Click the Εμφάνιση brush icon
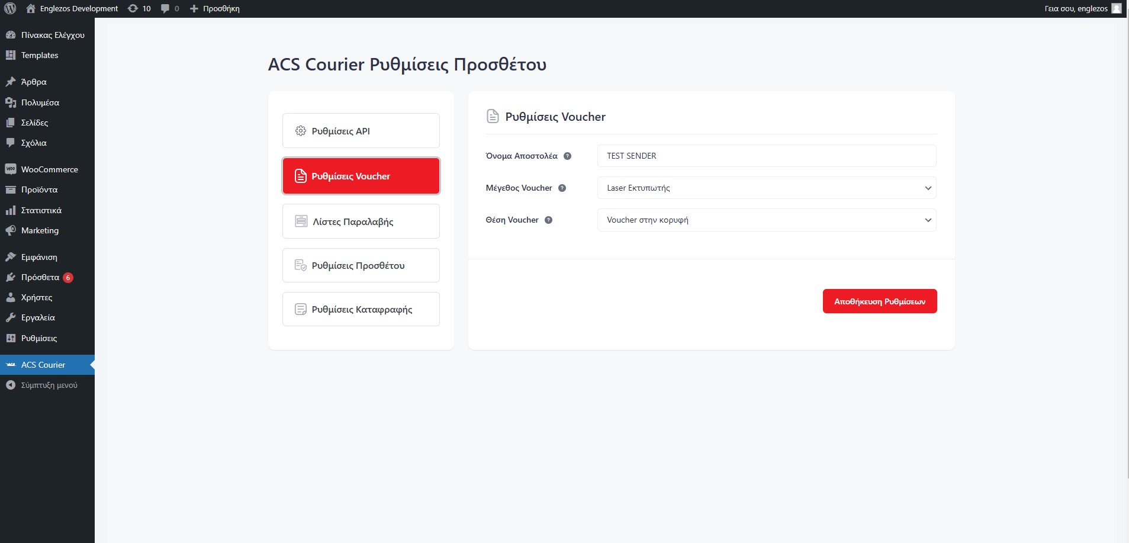The image size is (1129, 543). [11, 257]
